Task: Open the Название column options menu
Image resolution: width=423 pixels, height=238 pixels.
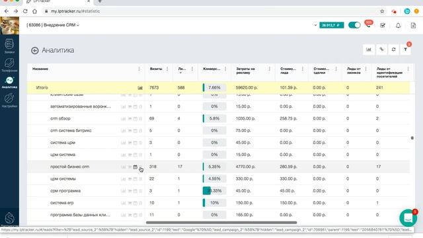Action: coord(139,69)
